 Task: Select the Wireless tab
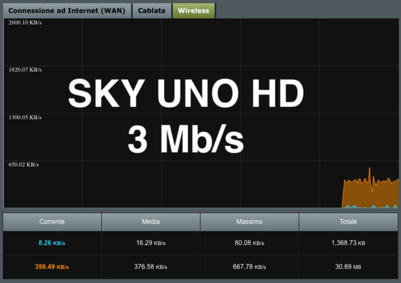click(194, 11)
